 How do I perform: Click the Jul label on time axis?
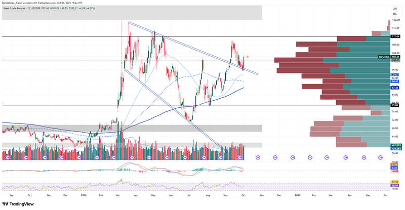[x=189, y=195]
